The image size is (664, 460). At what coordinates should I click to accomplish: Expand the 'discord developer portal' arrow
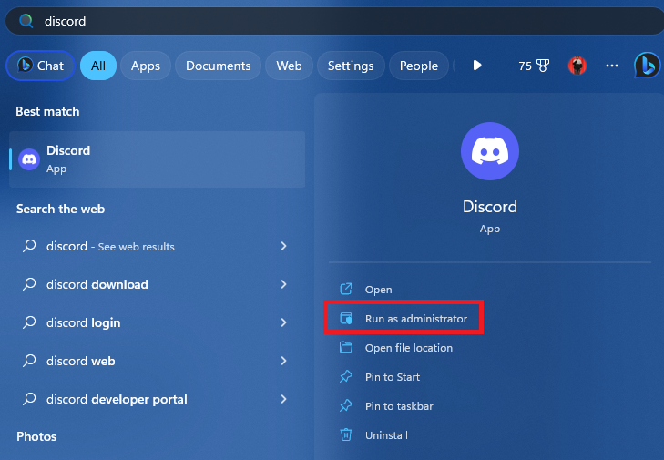[x=284, y=399]
